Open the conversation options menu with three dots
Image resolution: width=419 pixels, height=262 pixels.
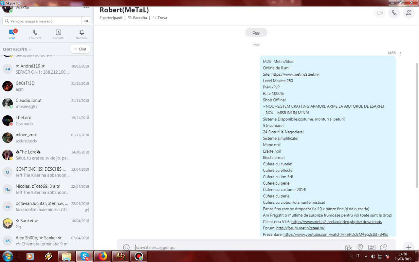pos(86,7)
